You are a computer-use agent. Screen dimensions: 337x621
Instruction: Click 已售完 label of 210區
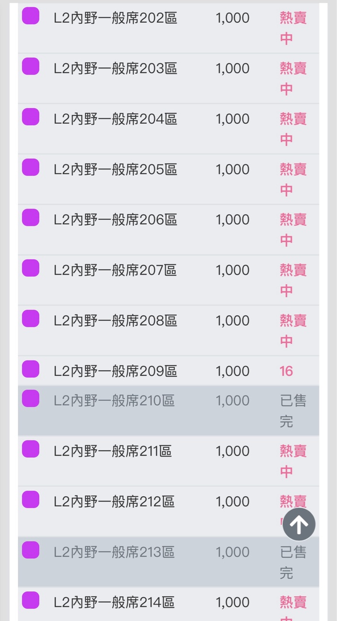click(293, 411)
